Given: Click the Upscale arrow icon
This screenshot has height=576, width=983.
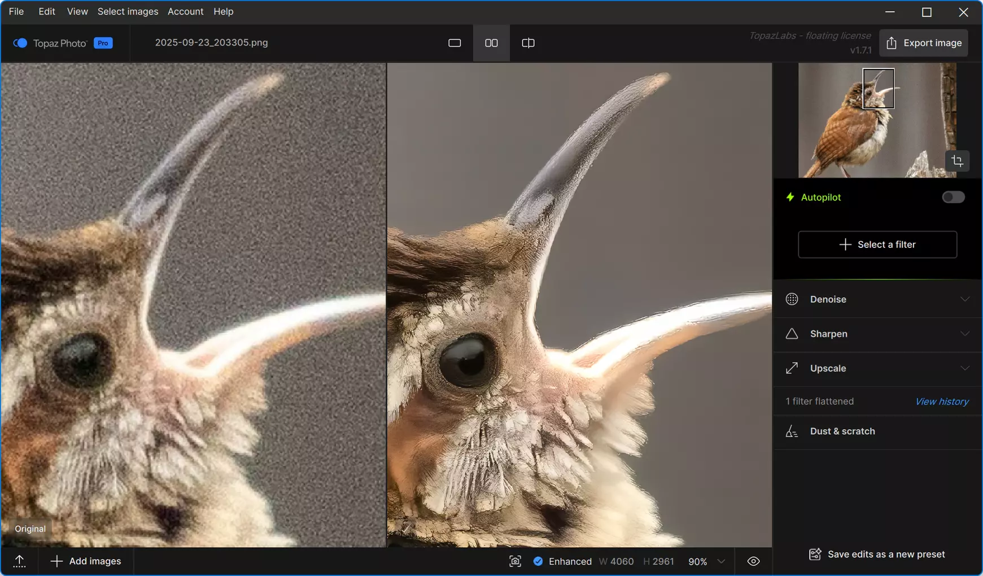Looking at the screenshot, I should coord(792,368).
